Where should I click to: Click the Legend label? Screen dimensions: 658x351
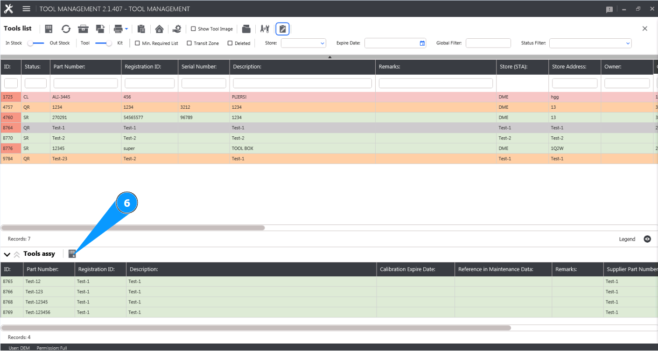pos(627,239)
